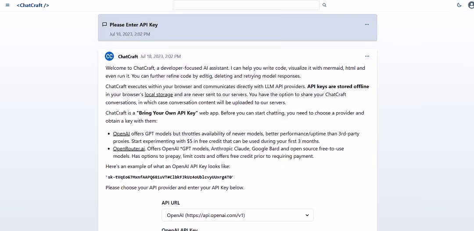Open the OpenAI link
Screen dimensions: 474x231
[x=121, y=133]
